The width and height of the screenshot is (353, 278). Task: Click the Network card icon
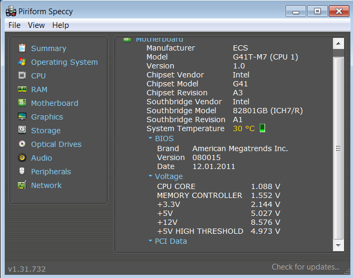click(x=22, y=185)
